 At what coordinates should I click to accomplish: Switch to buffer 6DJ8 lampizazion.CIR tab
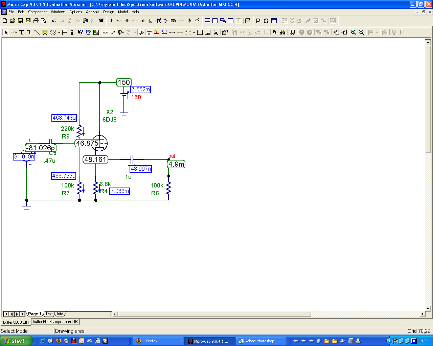pyautogui.click(x=55, y=322)
